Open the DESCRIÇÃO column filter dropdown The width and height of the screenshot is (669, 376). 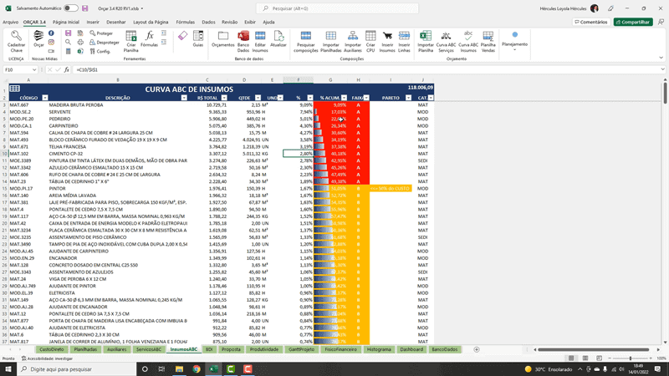click(185, 98)
